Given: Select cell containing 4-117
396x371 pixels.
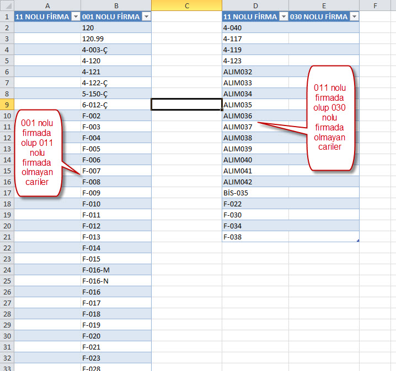Looking at the screenshot, I should point(255,39).
